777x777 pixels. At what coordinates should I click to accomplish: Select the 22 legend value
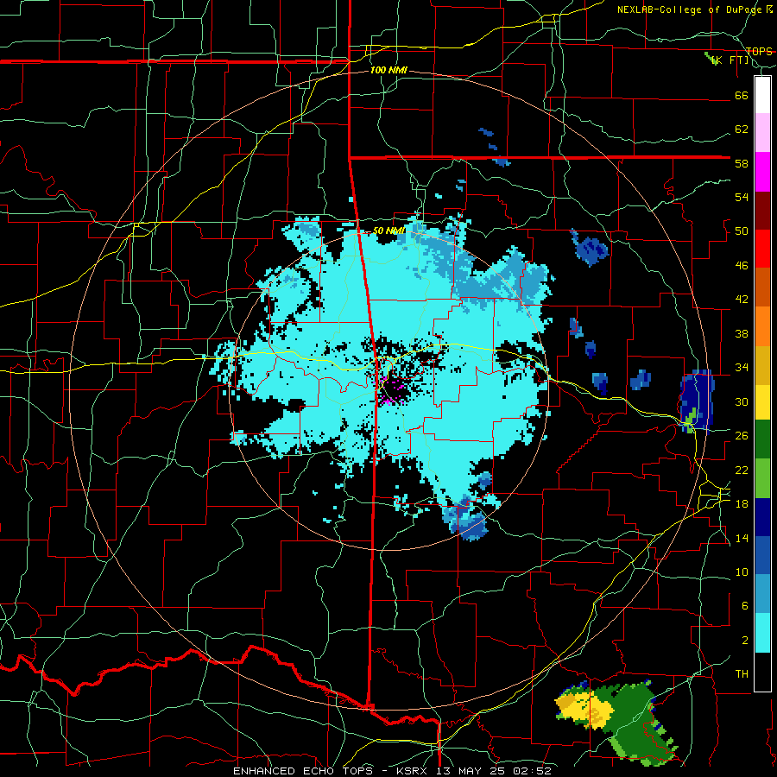coord(742,470)
